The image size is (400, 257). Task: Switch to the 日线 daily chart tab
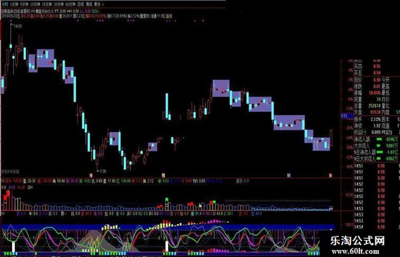[x=80, y=4]
